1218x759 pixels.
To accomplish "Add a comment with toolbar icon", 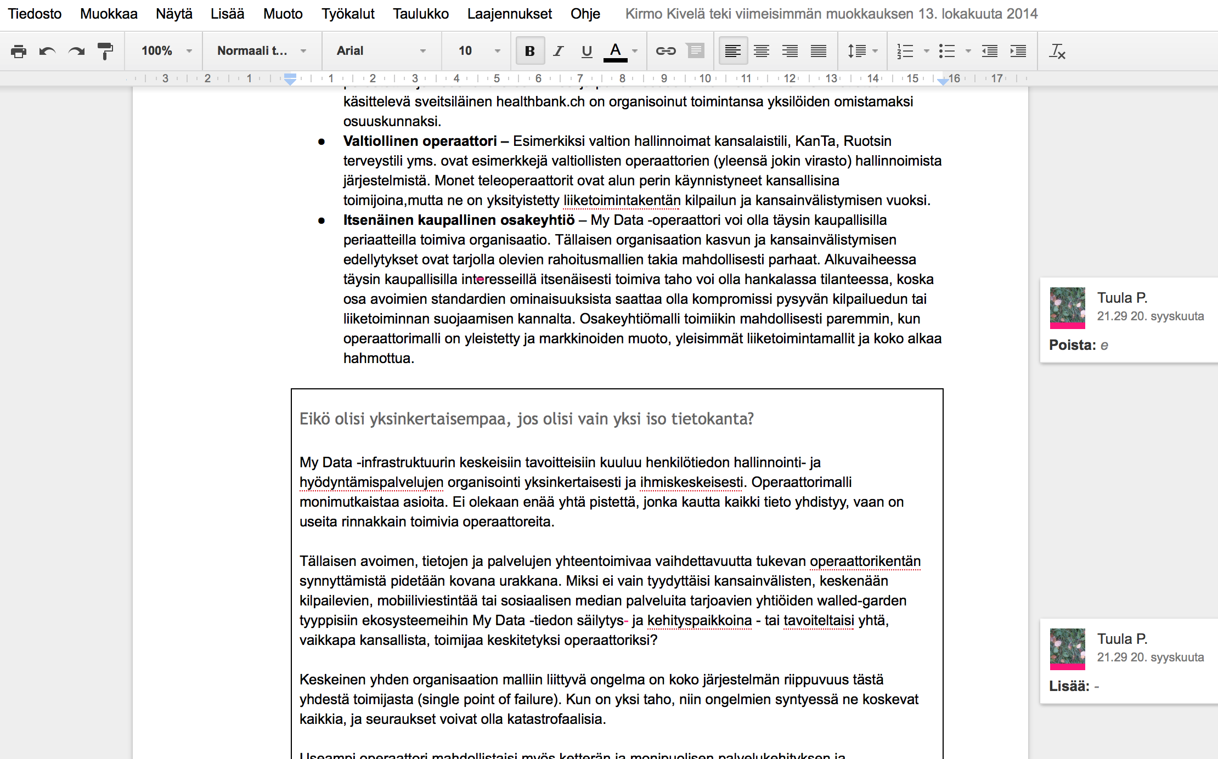I will 696,51.
